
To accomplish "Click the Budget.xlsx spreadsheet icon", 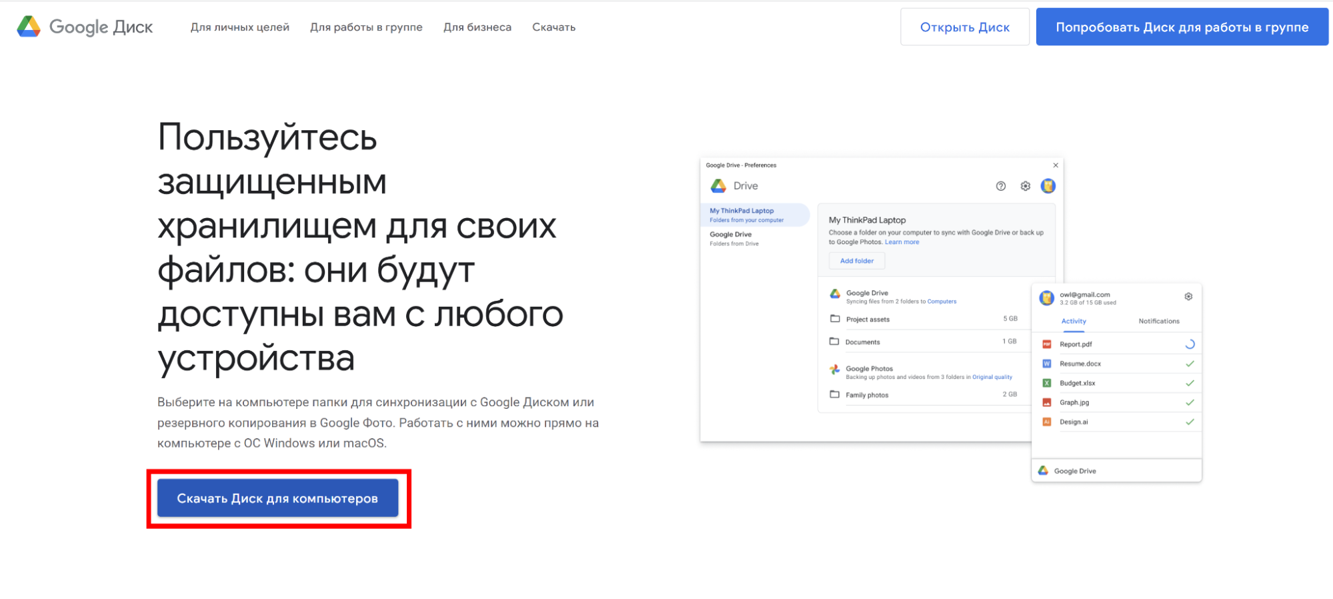I will [x=1047, y=383].
